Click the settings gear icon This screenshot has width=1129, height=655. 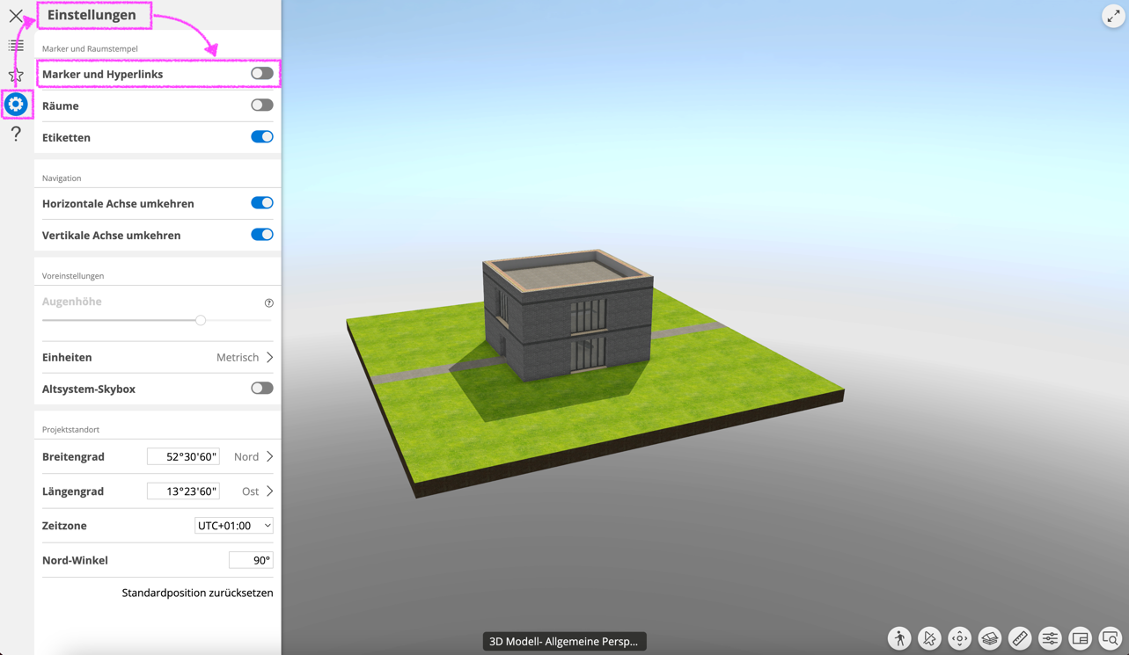tap(16, 104)
